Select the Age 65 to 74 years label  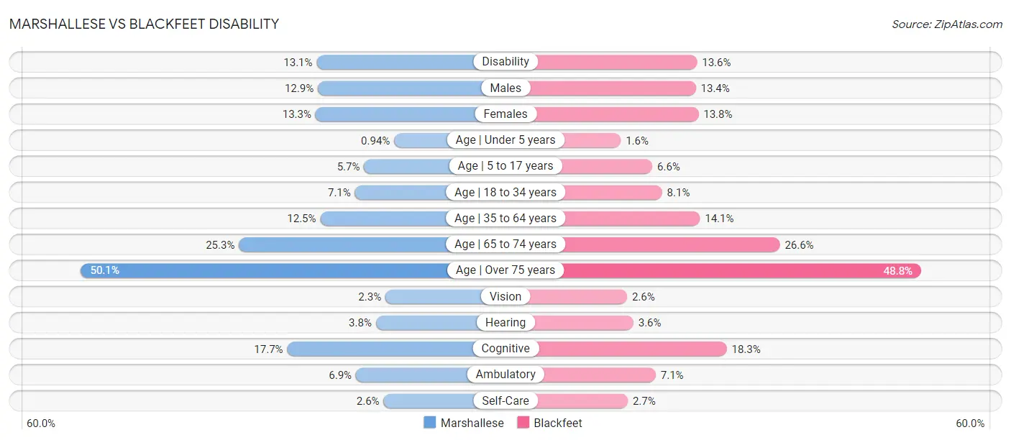point(505,244)
